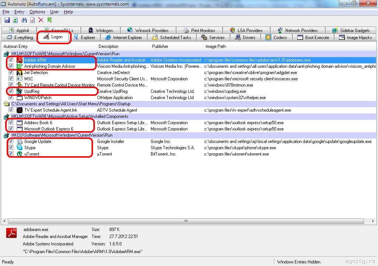This screenshot has width=378, height=266.
Task: Click the Image Path column header
Action: point(289,46)
